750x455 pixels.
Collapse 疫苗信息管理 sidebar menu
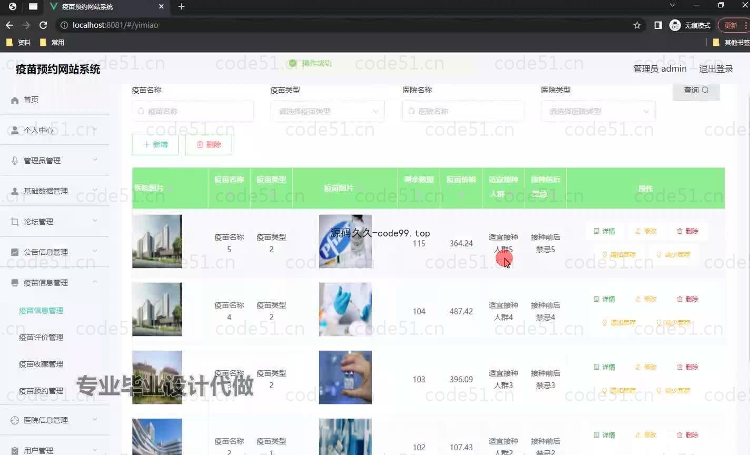tap(55, 283)
